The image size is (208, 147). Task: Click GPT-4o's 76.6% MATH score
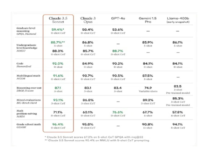tap(117, 112)
